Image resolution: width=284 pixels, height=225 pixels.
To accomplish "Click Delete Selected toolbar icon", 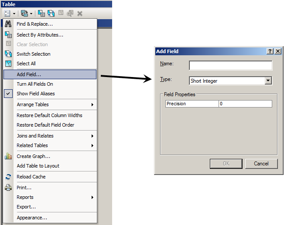I will (80, 13).
